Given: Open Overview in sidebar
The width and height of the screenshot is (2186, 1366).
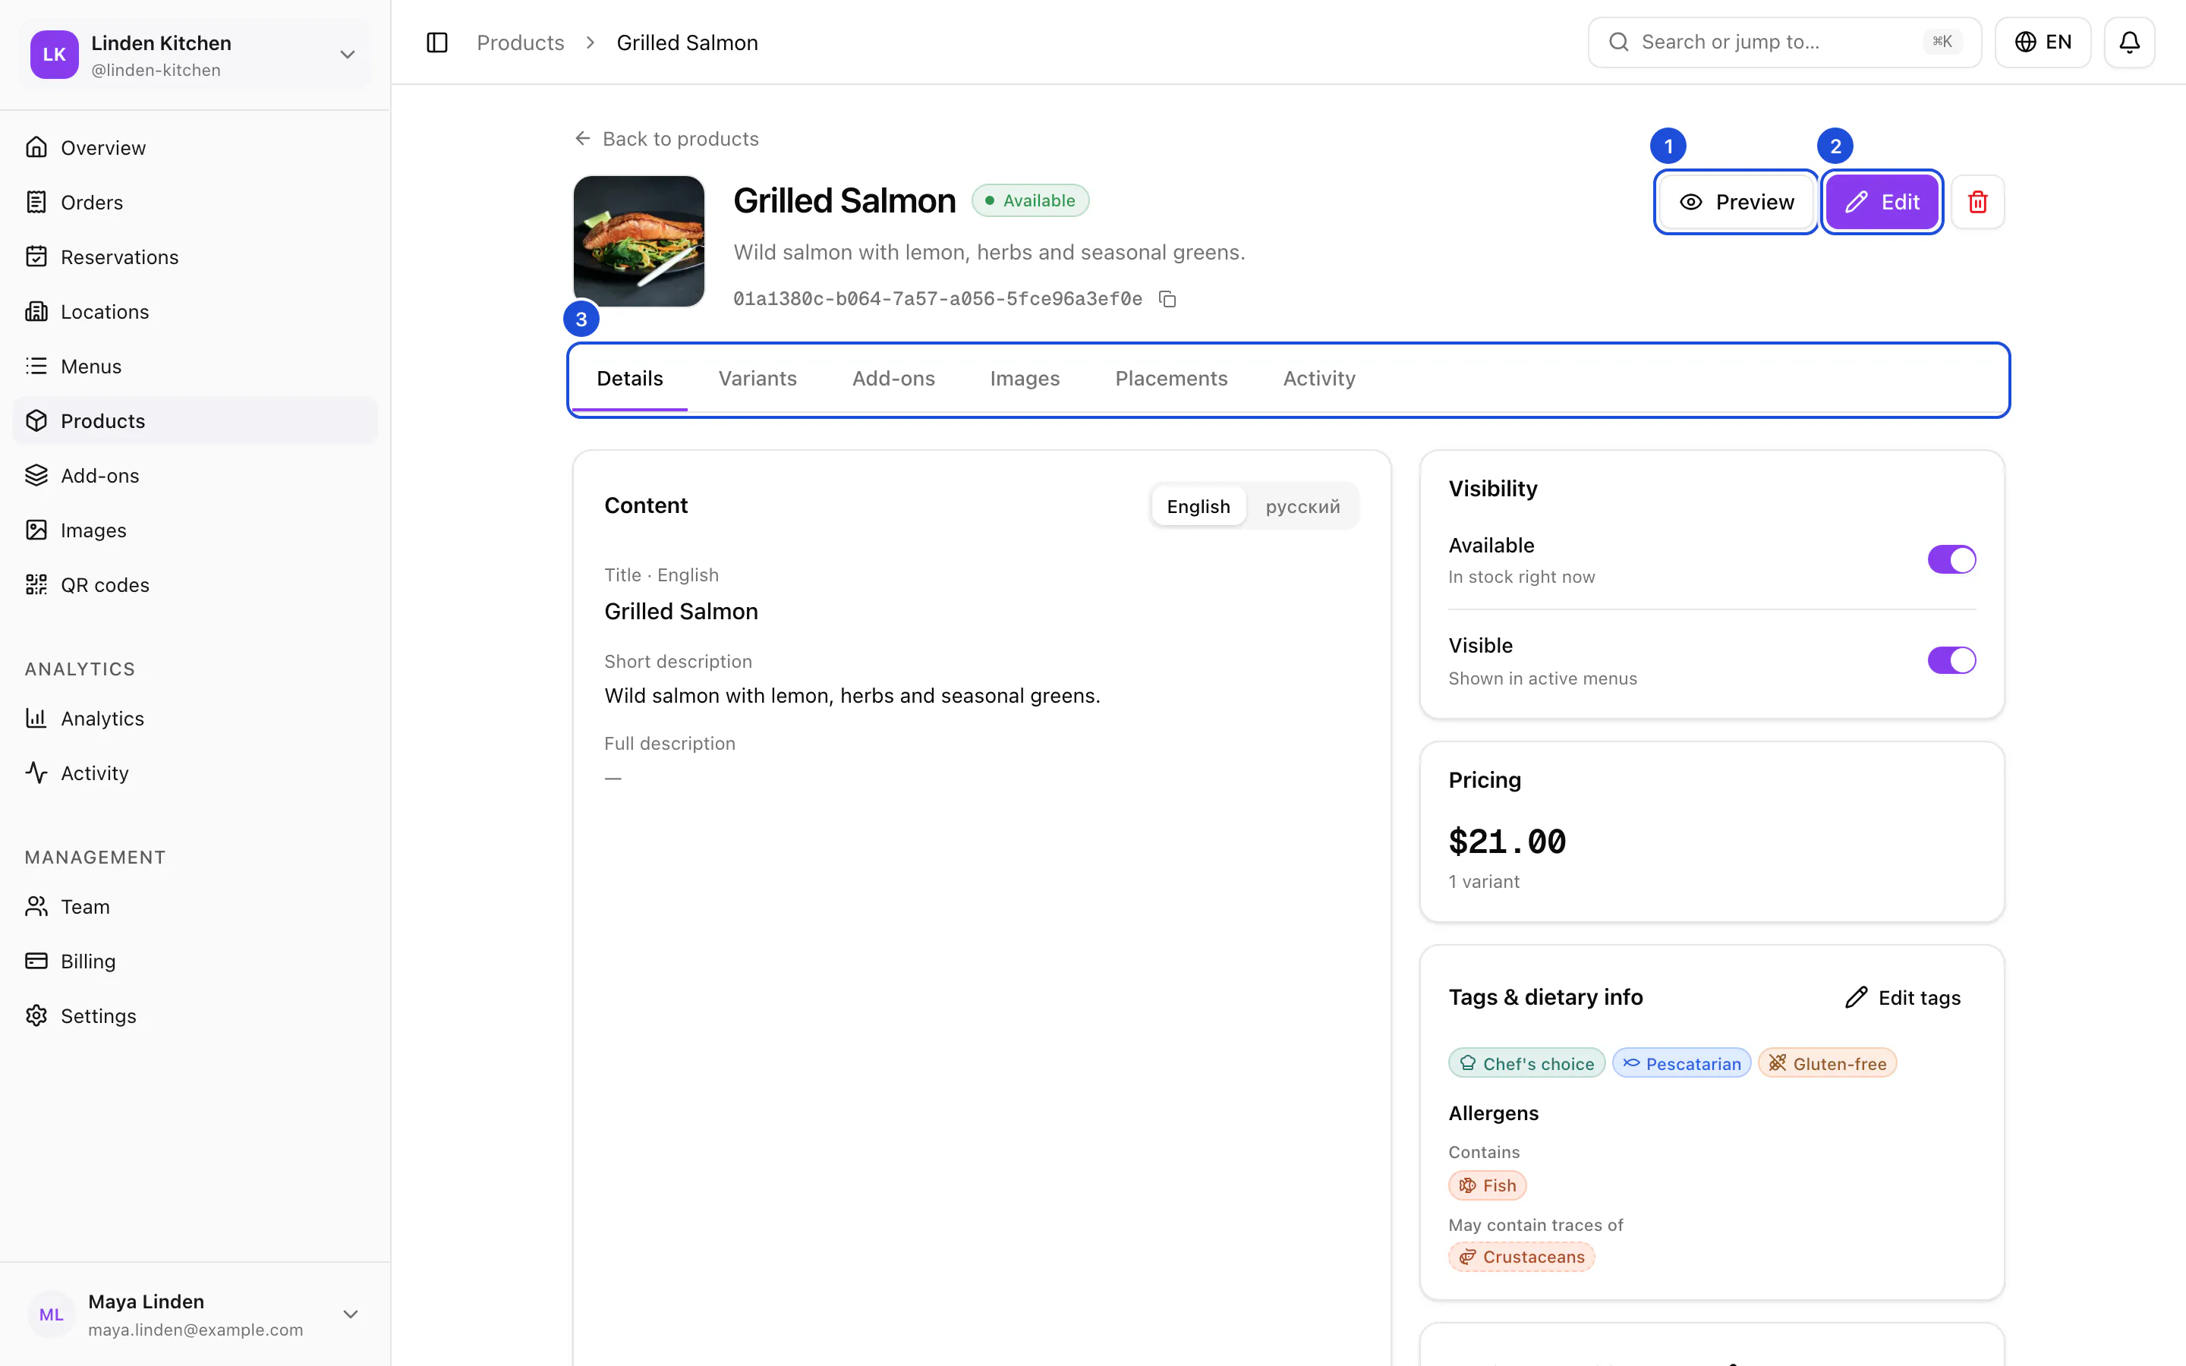Looking at the screenshot, I should click(x=195, y=147).
